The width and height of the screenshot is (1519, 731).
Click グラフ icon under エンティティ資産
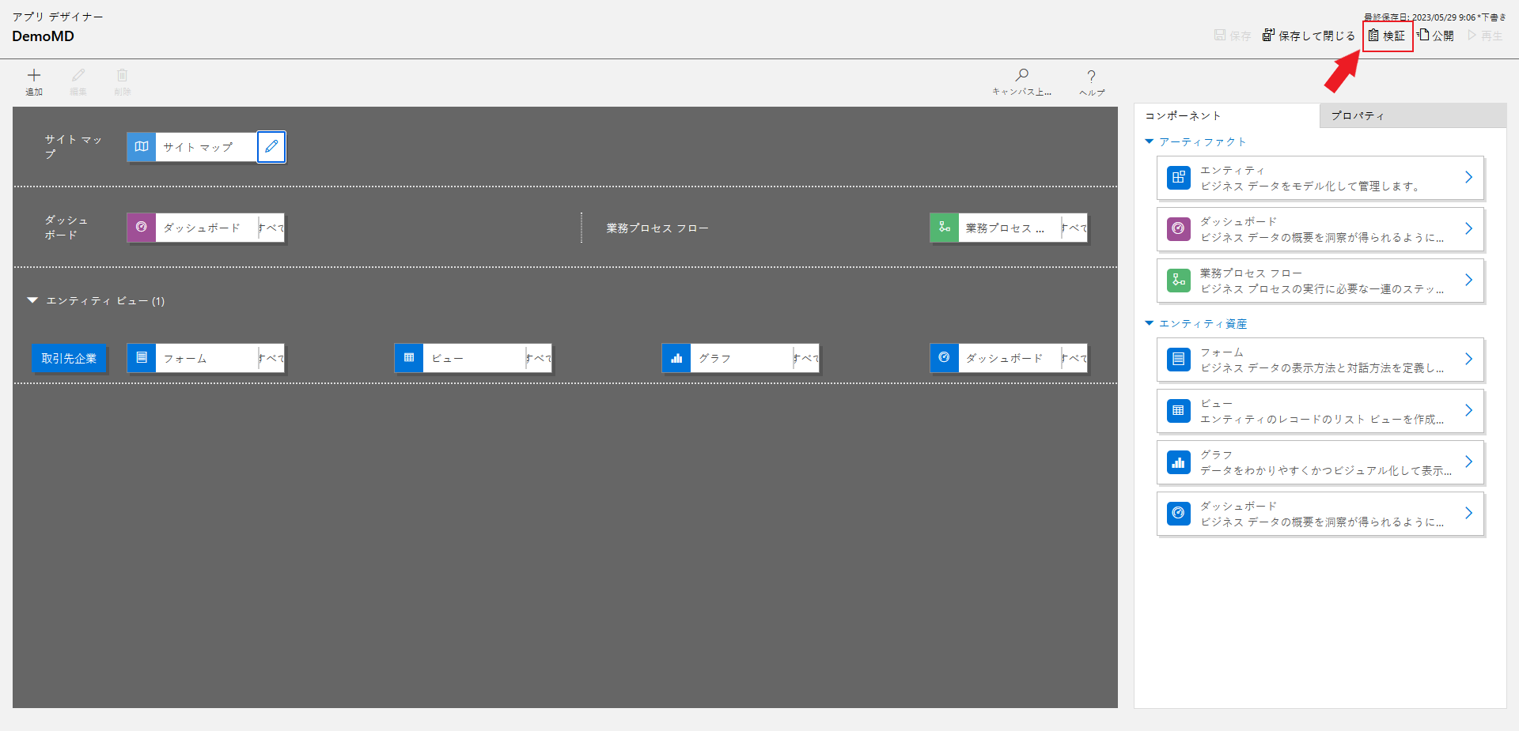click(1179, 462)
